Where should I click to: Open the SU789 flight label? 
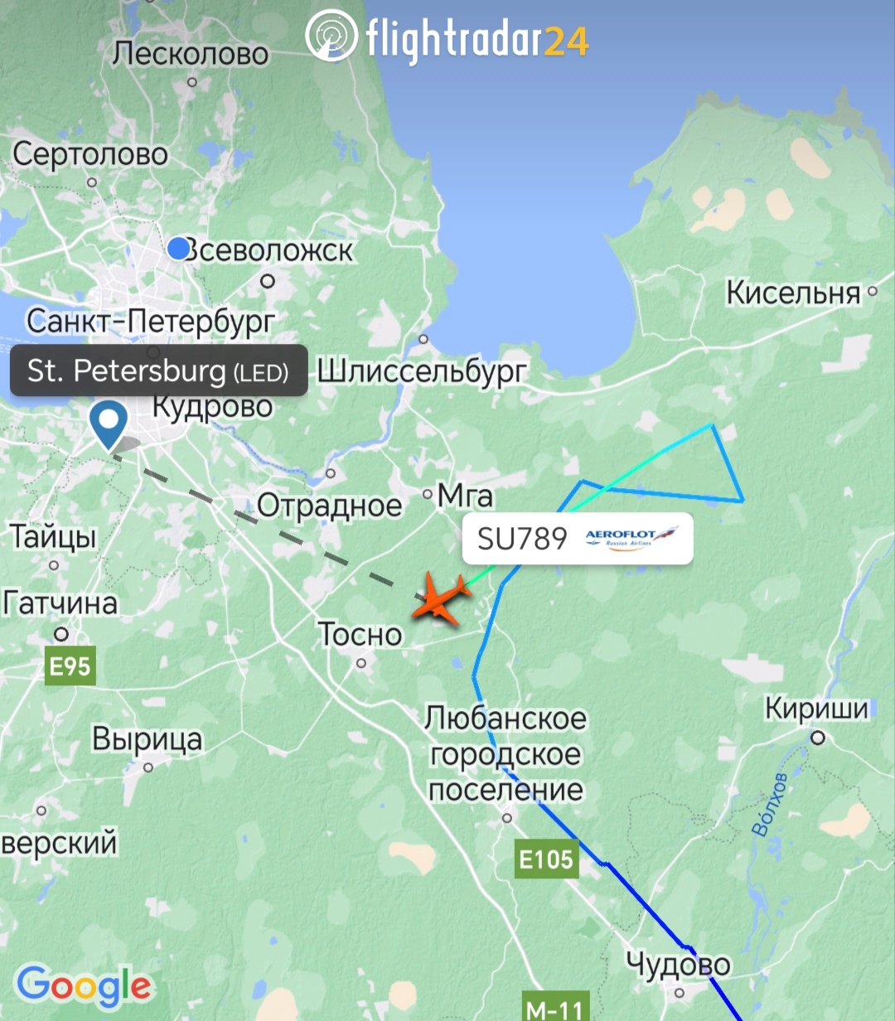pos(578,539)
